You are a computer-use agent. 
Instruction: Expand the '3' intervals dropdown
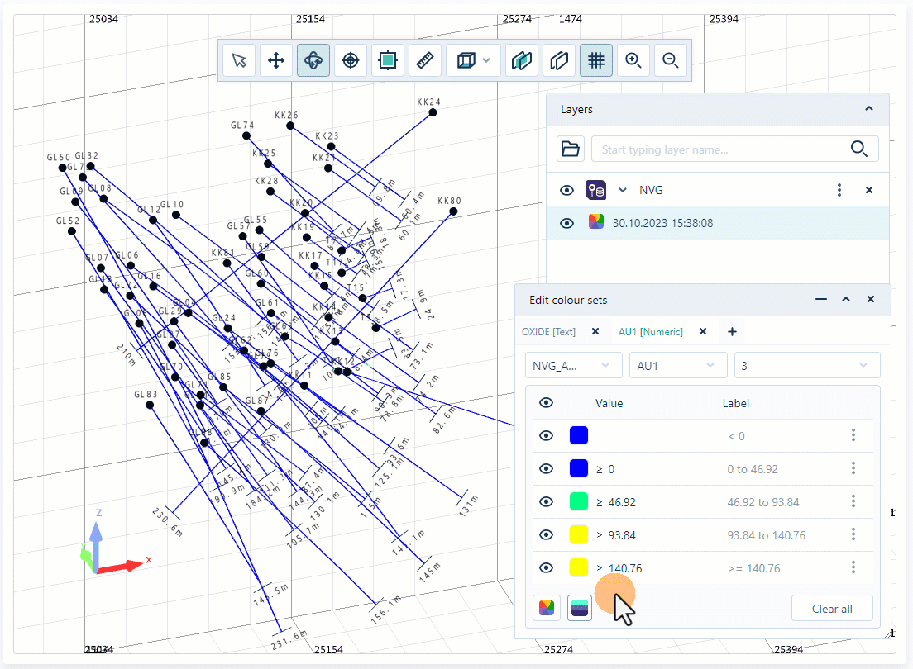(807, 364)
